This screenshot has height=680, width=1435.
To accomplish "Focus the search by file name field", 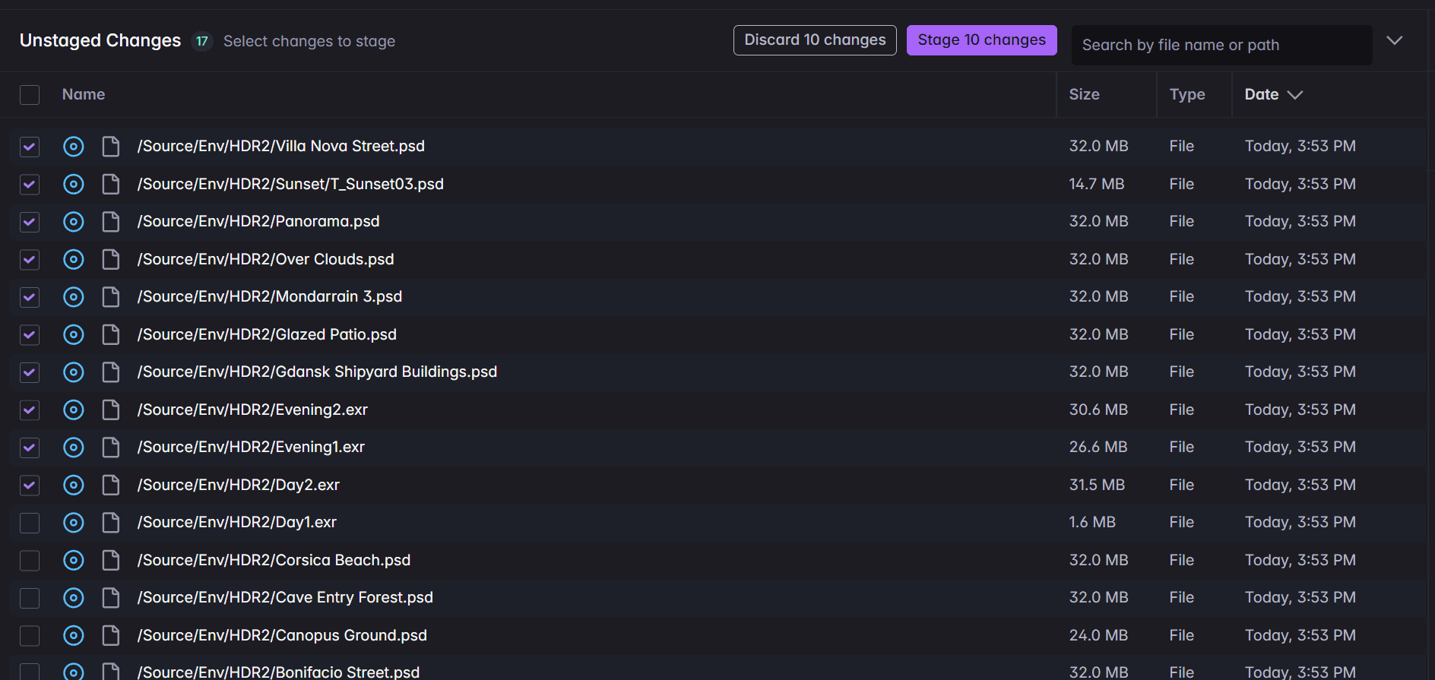I will coord(1221,46).
